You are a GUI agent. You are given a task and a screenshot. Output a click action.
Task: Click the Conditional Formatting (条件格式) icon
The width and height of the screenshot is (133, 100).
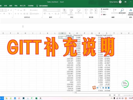point(64,11)
